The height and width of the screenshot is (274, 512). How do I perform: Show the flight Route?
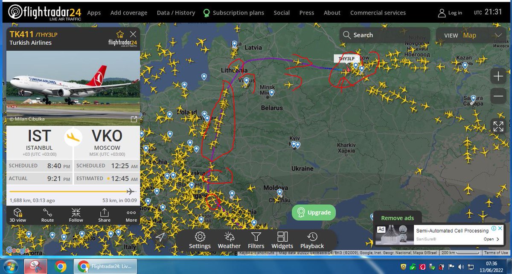pyautogui.click(x=47, y=215)
